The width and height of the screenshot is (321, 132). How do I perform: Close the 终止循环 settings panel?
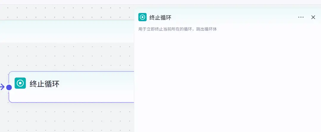[313, 17]
